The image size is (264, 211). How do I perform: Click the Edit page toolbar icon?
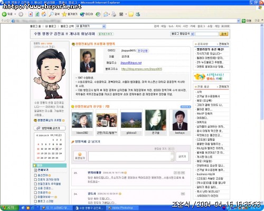click(121, 14)
